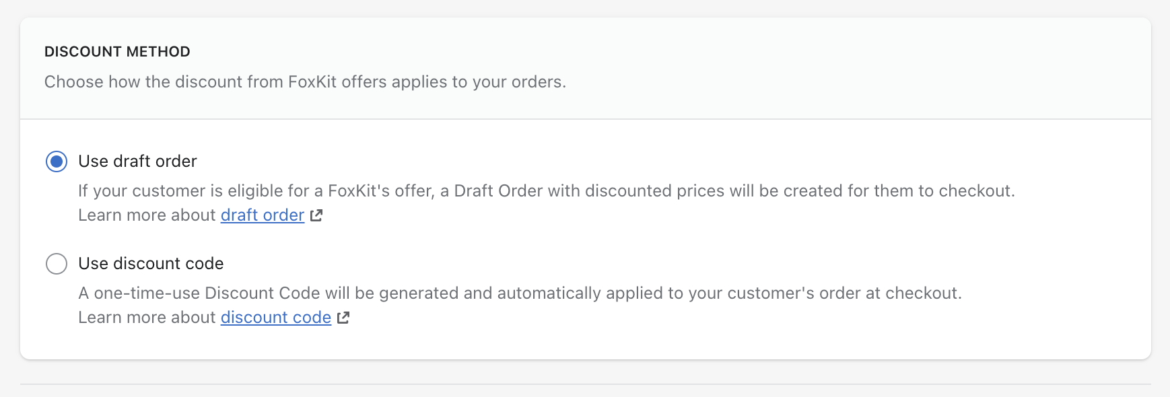Select the 'Use draft order' radio button

57,161
